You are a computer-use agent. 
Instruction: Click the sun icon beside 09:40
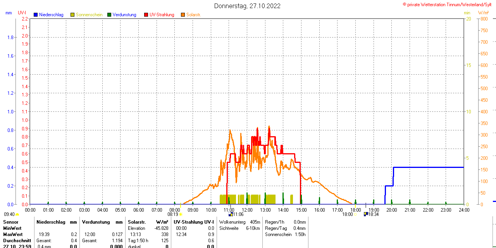(x=17, y=214)
